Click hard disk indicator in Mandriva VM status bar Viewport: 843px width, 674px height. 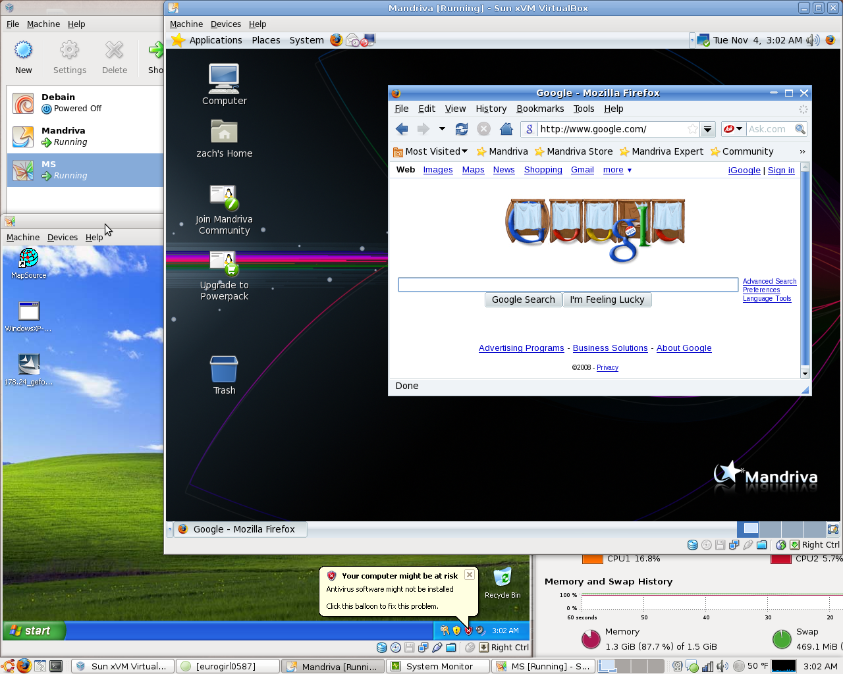[x=692, y=545]
